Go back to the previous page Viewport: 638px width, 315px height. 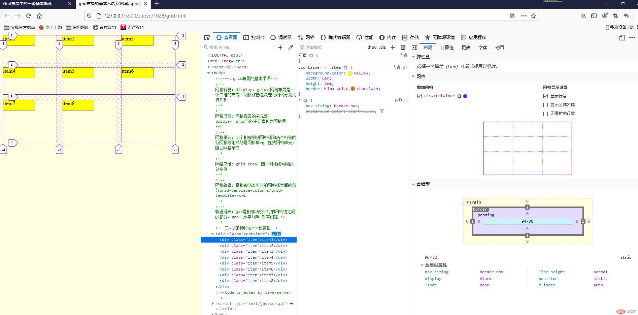tap(7, 16)
